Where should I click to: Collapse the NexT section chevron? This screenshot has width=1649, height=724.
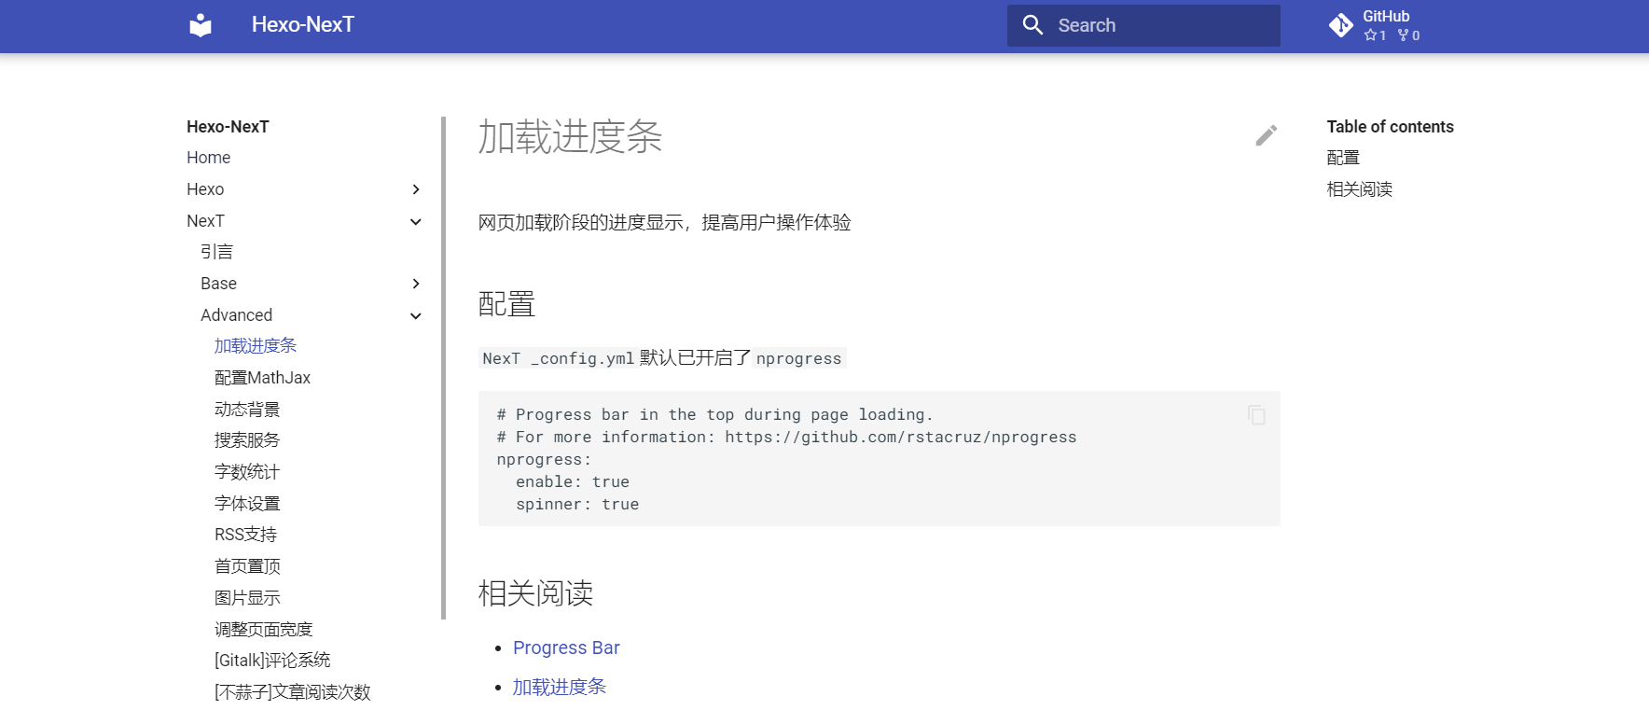pos(416,221)
